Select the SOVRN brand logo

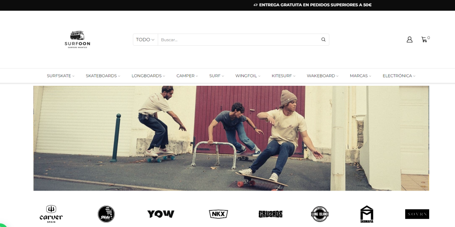[x=417, y=214]
